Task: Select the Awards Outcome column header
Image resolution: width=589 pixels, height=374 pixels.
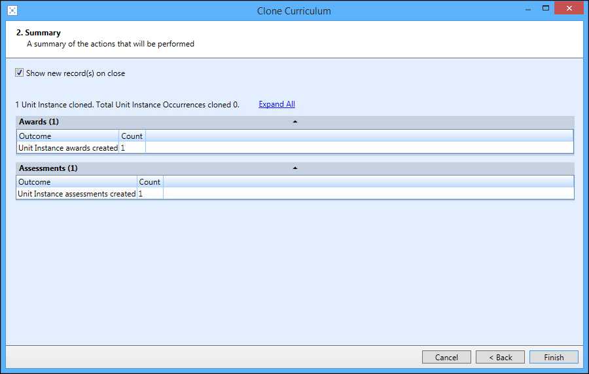Action: click(x=68, y=136)
